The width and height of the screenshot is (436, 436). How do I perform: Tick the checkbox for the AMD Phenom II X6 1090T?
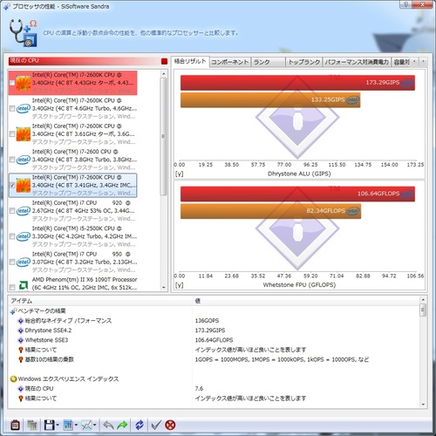point(12,288)
